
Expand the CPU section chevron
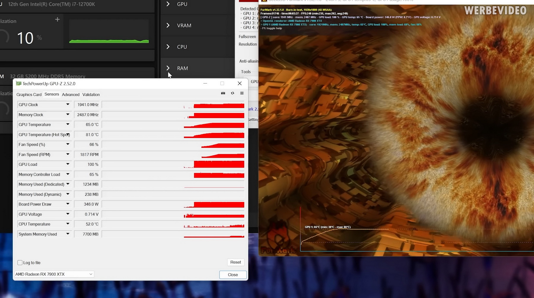pyautogui.click(x=168, y=47)
